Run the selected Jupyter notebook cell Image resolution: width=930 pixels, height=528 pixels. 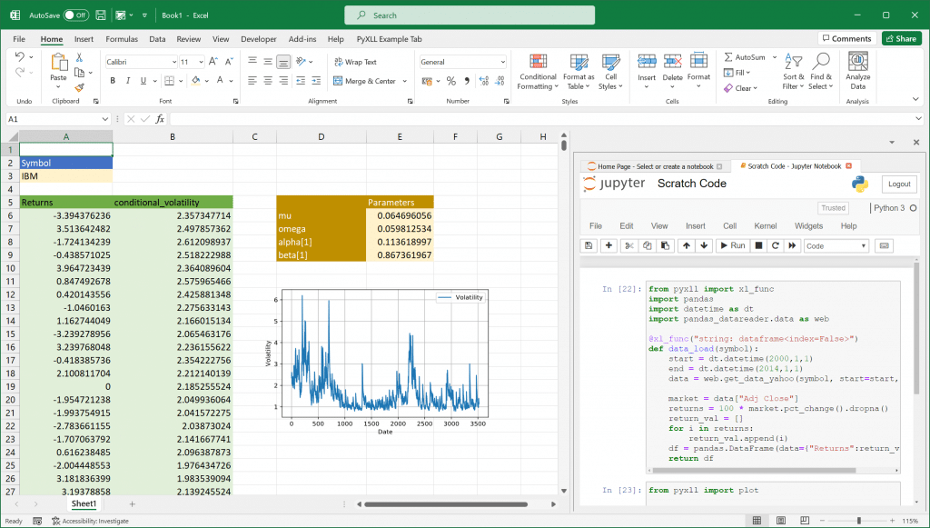[731, 245]
